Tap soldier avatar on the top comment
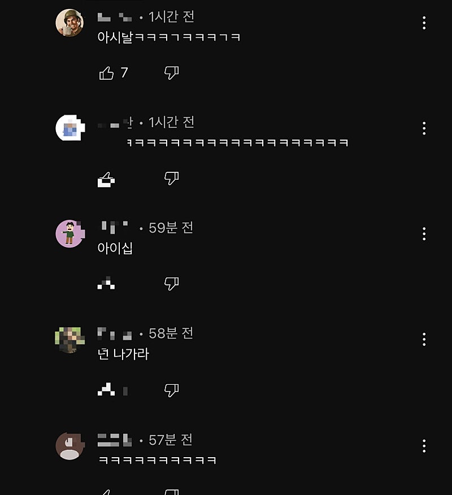Screen dimensions: 452x495 point(69,23)
